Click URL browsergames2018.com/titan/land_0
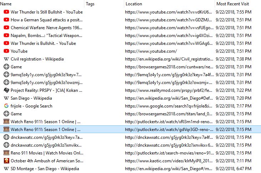Screen dimensions: 261x173 tap(169, 114)
